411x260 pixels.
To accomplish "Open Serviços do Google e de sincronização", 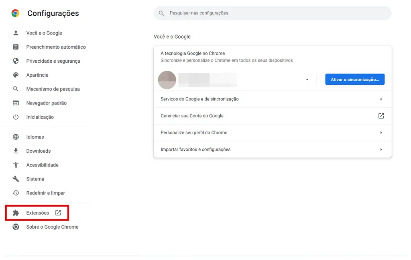I will [x=273, y=99].
